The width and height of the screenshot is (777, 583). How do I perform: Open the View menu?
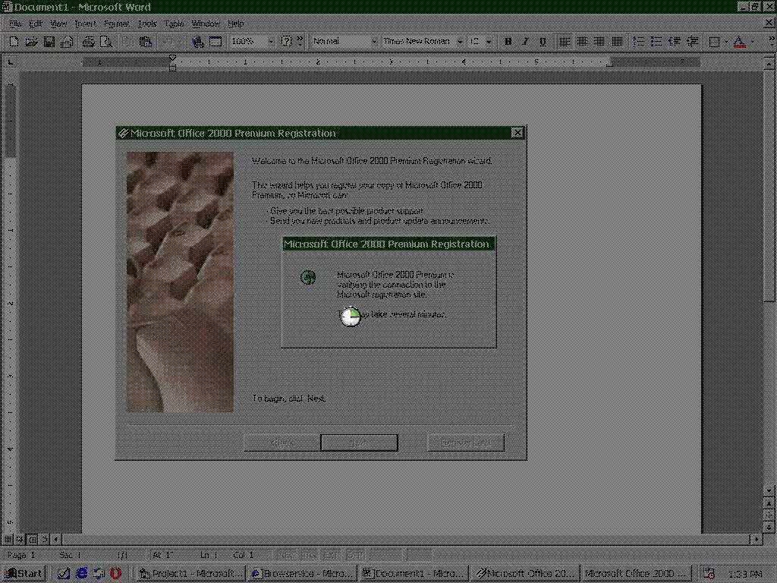[x=58, y=24]
